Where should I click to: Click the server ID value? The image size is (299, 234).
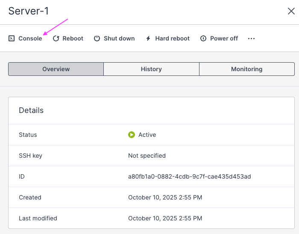[189, 176]
